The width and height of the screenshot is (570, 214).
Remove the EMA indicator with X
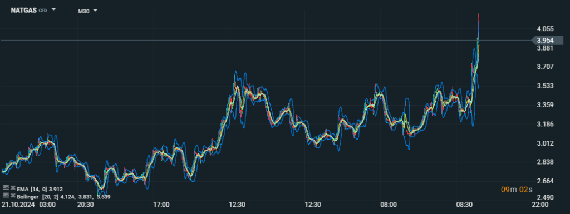coord(13,188)
